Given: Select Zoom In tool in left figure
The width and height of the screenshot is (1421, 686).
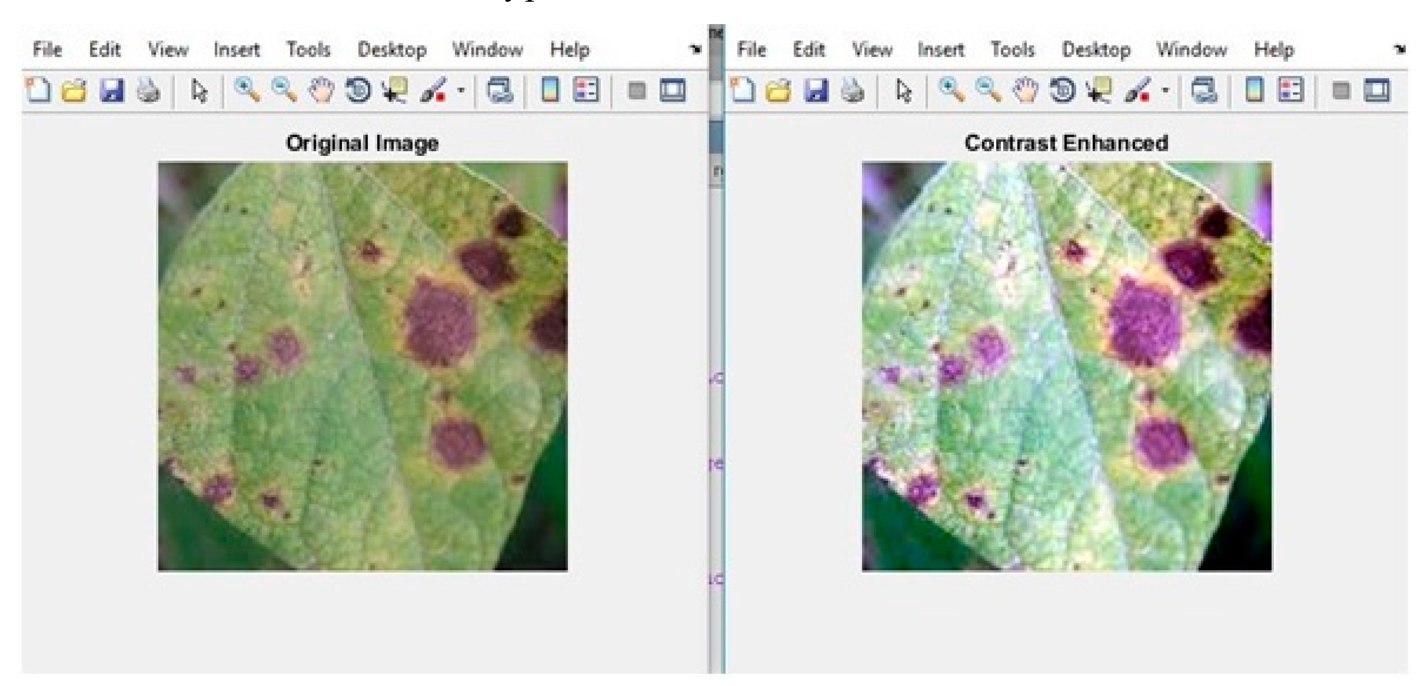Looking at the screenshot, I should point(247,90).
